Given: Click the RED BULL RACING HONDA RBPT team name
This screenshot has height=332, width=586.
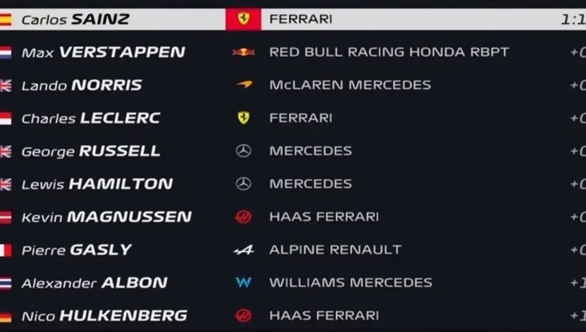Looking at the screenshot, I should pos(389,52).
